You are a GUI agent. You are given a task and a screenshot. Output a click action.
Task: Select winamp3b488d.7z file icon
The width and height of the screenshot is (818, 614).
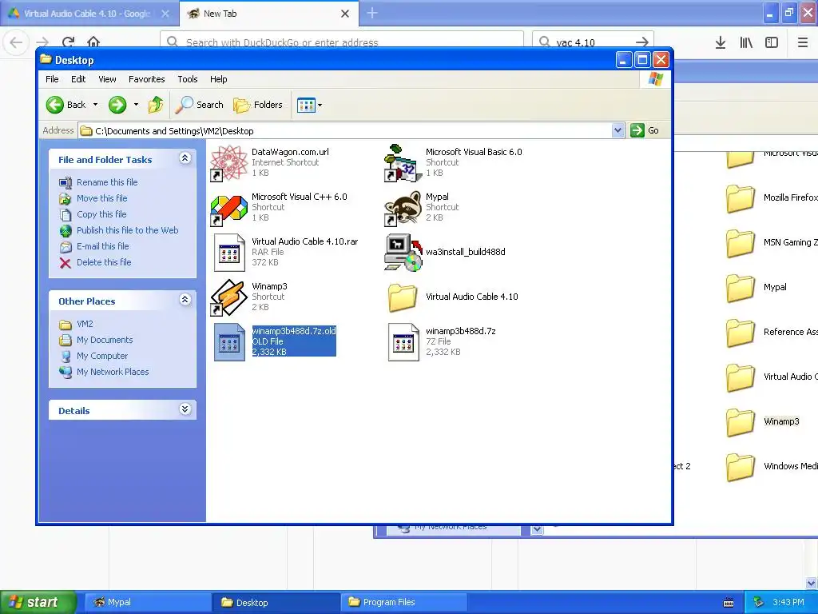[x=403, y=342]
